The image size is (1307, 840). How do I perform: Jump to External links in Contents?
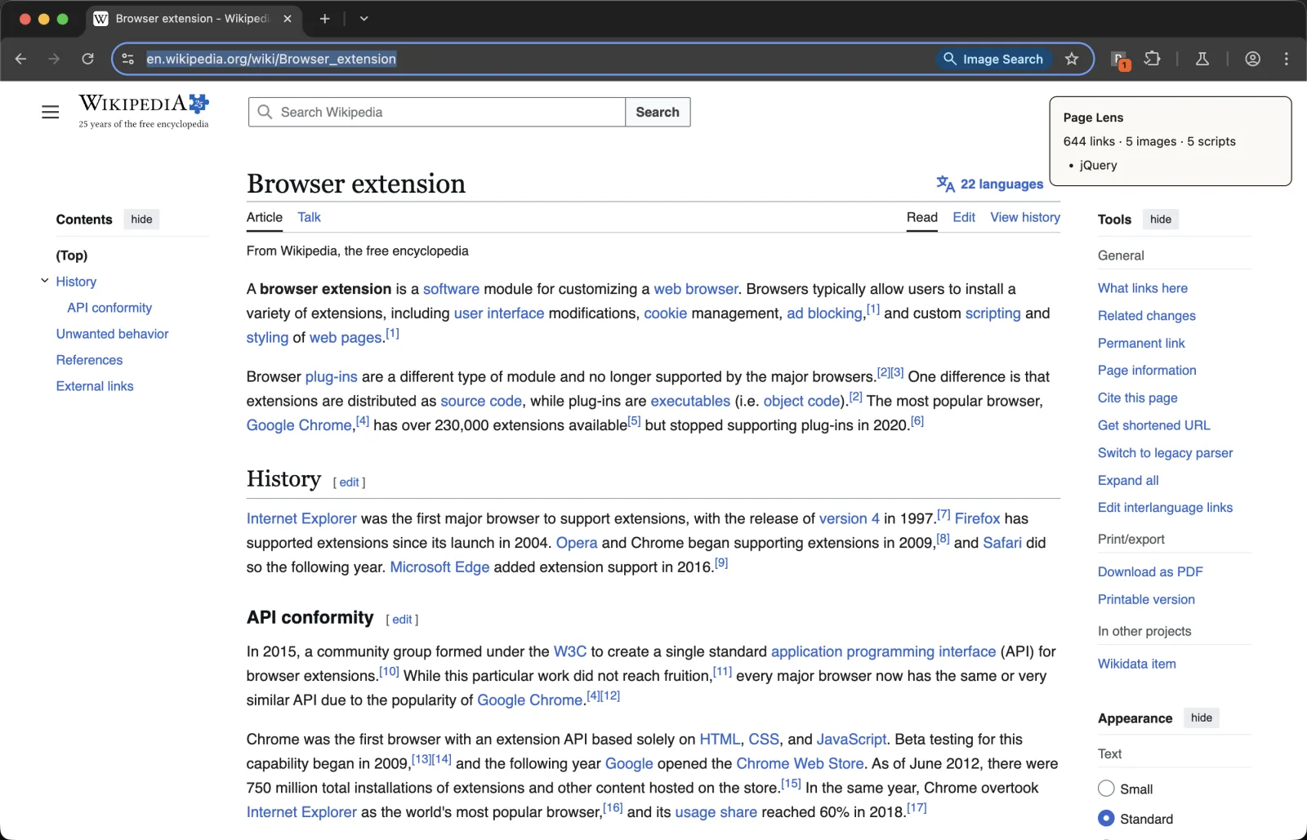click(x=95, y=386)
